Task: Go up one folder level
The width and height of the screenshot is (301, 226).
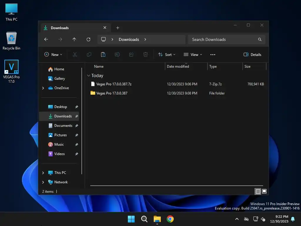Action: [x=74, y=39]
